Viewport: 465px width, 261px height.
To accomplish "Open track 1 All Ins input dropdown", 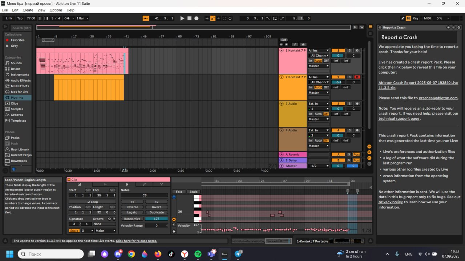I will (x=319, y=50).
